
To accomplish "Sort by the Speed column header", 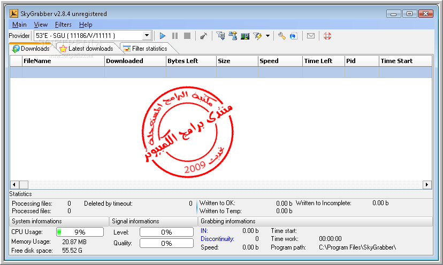I will 280,61.
